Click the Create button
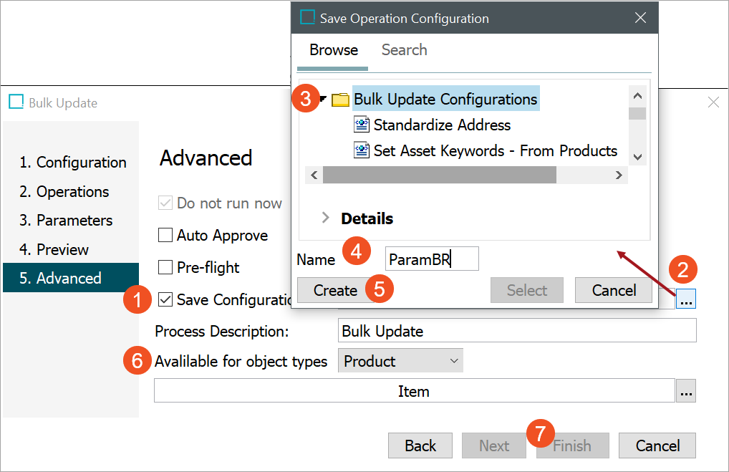The height and width of the screenshot is (472, 729). [x=335, y=290]
